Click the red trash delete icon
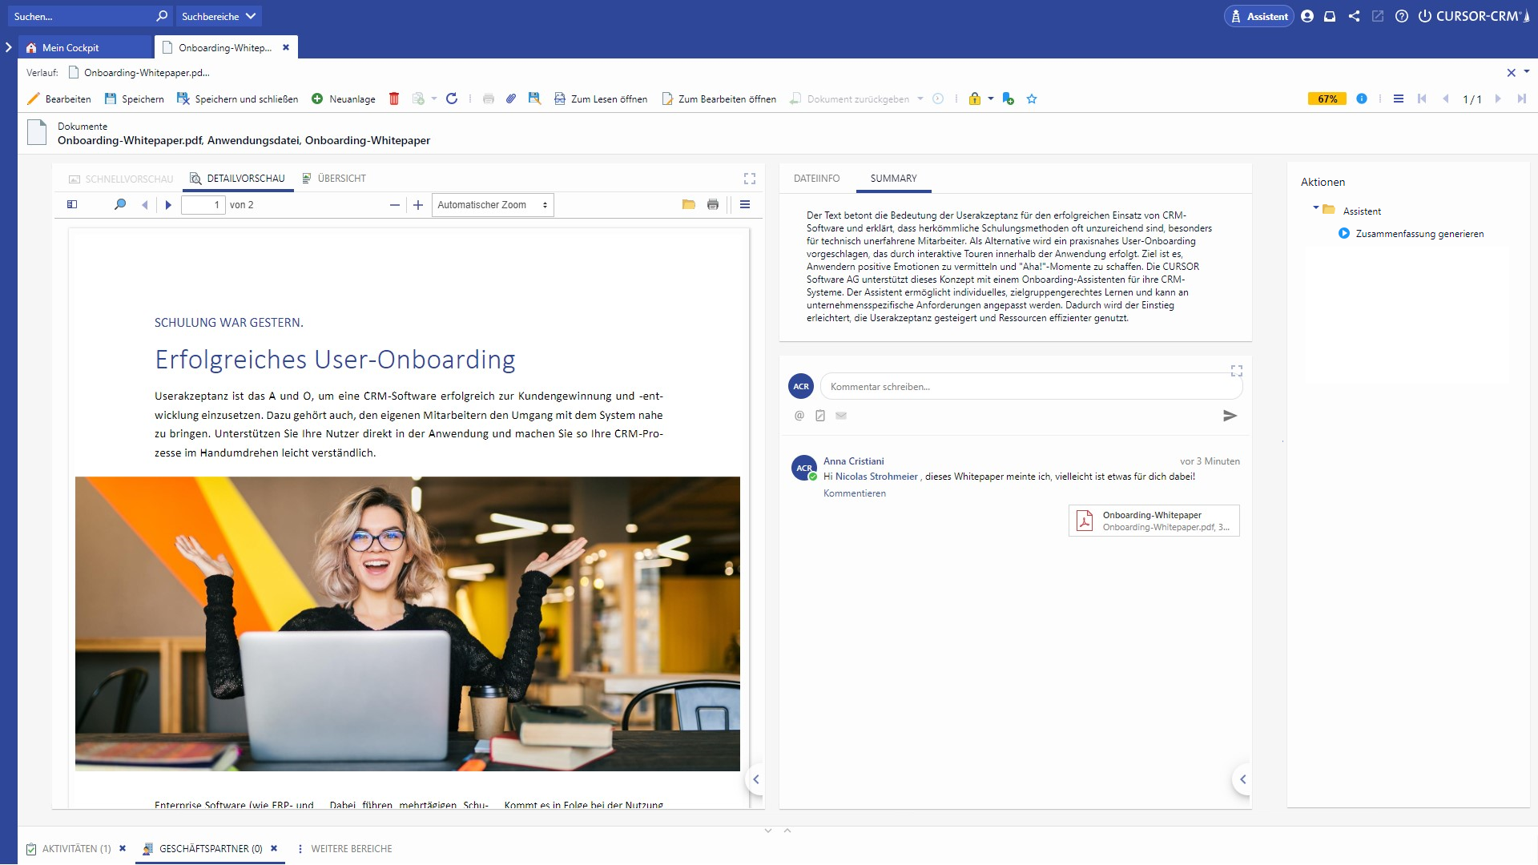Screen dimensions: 1538x865 coord(394,99)
